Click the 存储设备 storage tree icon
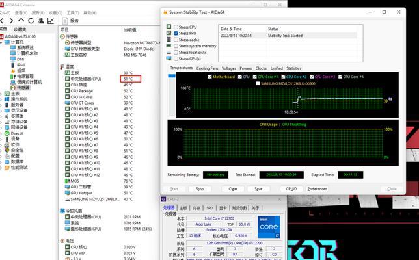419x260 pixels. (x=7, y=122)
